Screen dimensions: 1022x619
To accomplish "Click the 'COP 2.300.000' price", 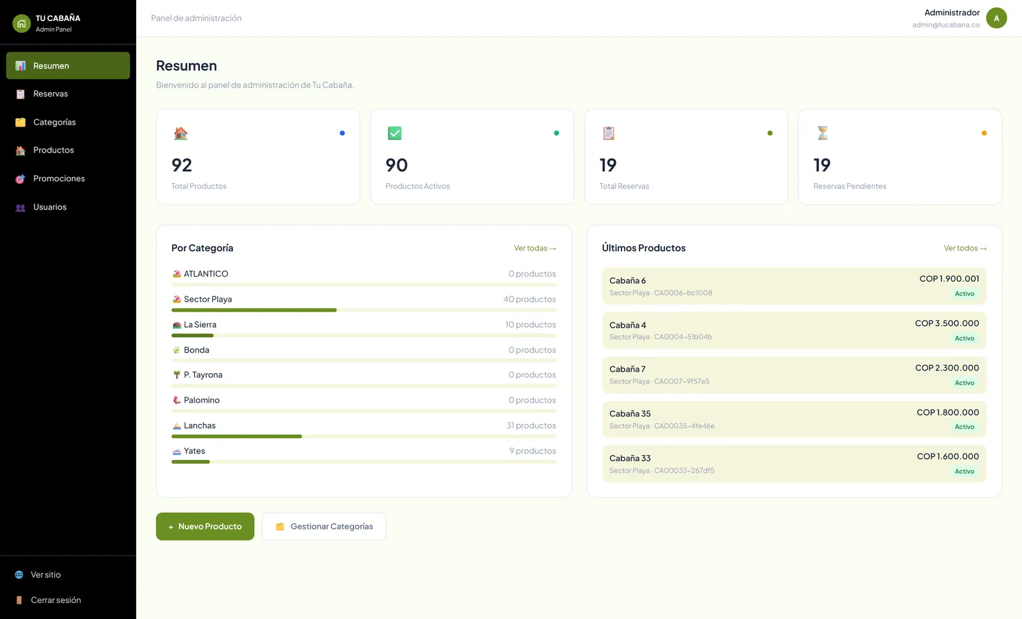I will [x=947, y=368].
